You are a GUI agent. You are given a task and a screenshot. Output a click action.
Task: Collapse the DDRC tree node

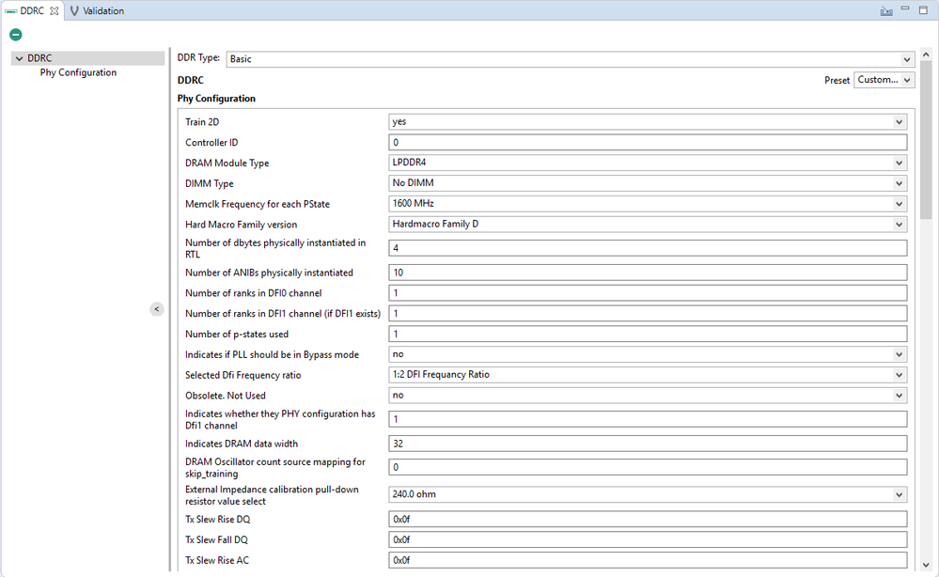click(19, 58)
